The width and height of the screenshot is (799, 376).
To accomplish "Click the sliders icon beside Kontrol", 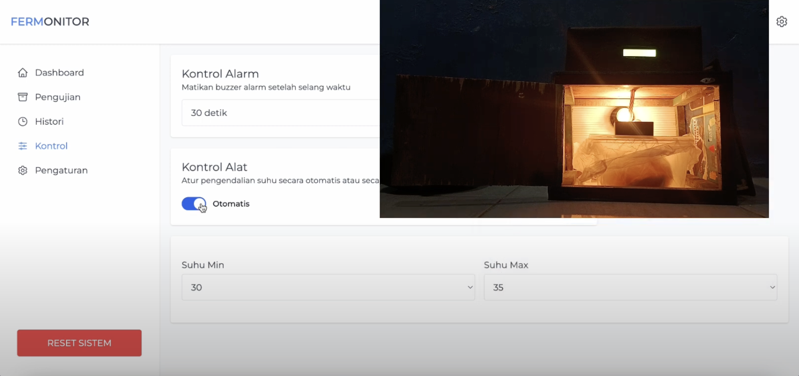I will pyautogui.click(x=23, y=146).
